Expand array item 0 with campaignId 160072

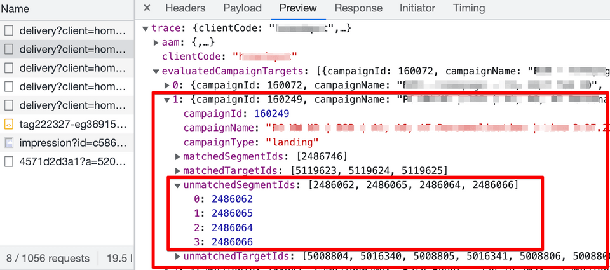(167, 85)
